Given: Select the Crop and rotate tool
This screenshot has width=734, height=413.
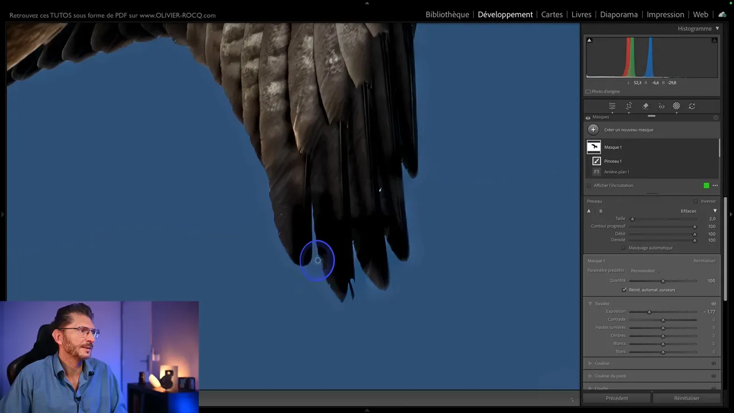Looking at the screenshot, I should click(628, 106).
